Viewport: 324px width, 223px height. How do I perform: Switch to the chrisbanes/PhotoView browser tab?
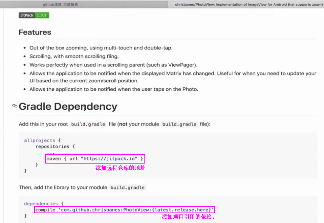246,5
